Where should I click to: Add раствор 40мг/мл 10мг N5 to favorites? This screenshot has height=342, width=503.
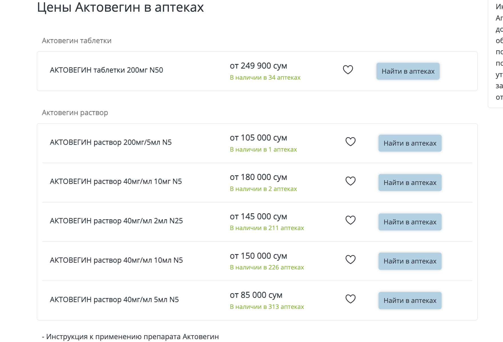click(350, 181)
